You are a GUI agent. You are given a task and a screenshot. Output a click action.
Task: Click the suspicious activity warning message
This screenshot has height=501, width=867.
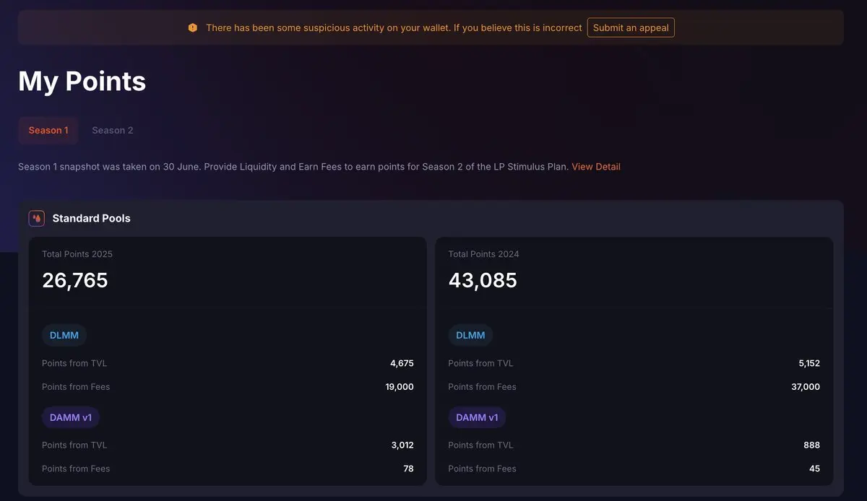click(x=394, y=28)
